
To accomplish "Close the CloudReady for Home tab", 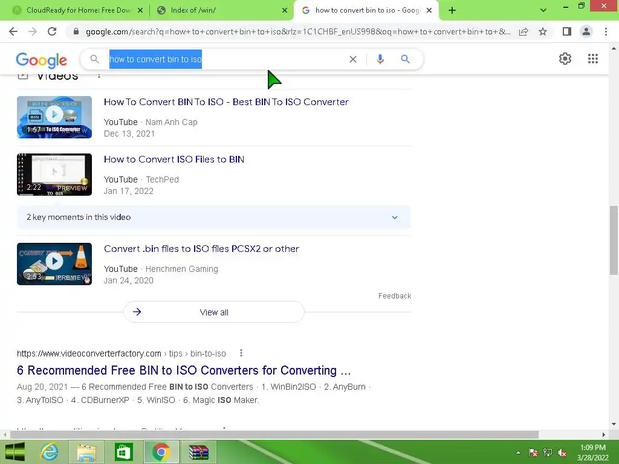I will tap(140, 10).
